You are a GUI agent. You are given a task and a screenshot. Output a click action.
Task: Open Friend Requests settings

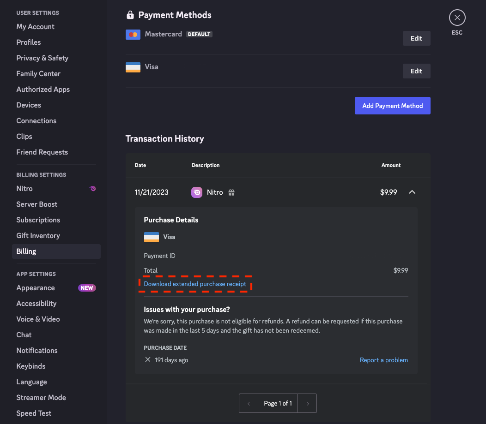point(42,152)
